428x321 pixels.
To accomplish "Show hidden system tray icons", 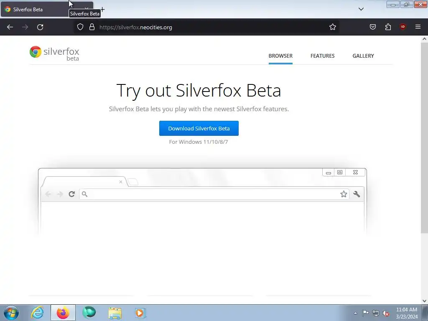I will tap(355, 313).
